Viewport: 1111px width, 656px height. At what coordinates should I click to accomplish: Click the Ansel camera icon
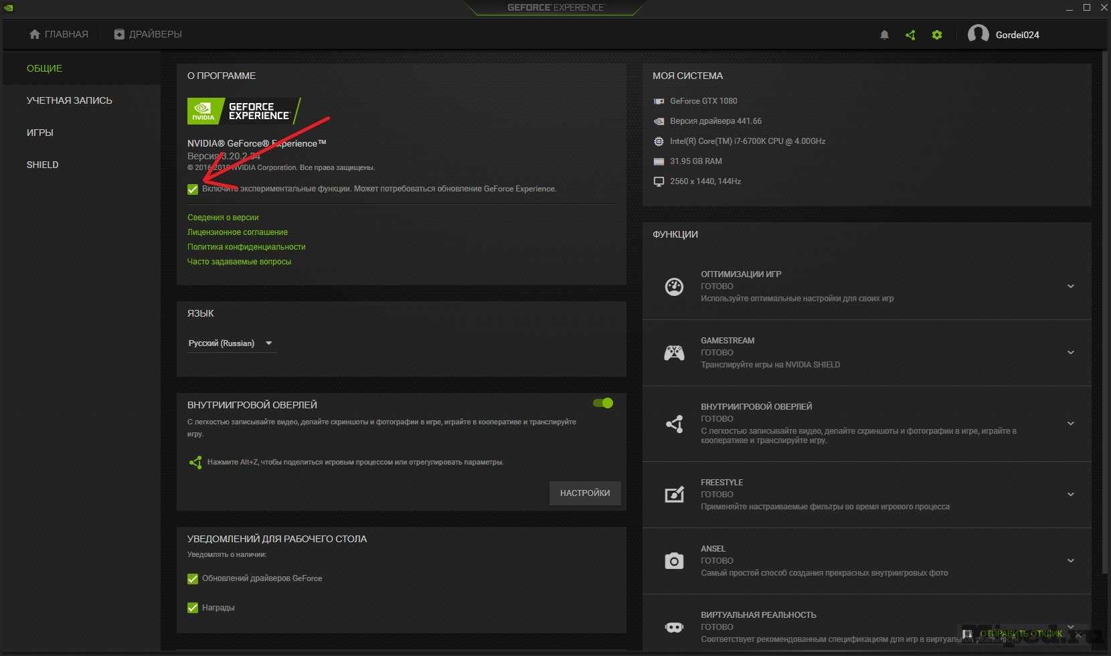pos(674,561)
